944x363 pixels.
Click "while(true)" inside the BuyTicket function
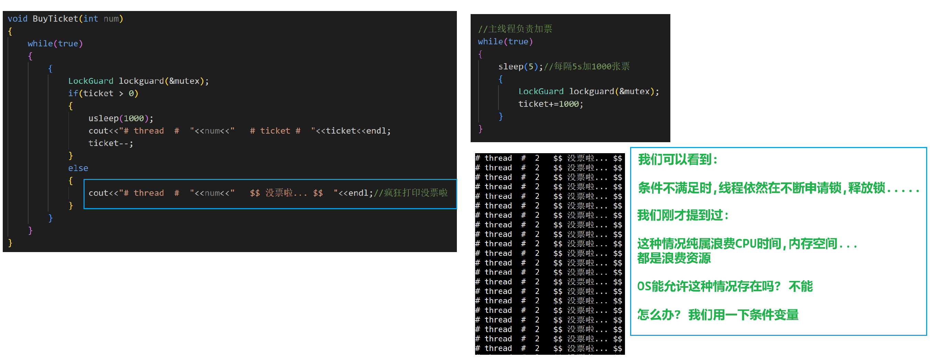pos(55,44)
